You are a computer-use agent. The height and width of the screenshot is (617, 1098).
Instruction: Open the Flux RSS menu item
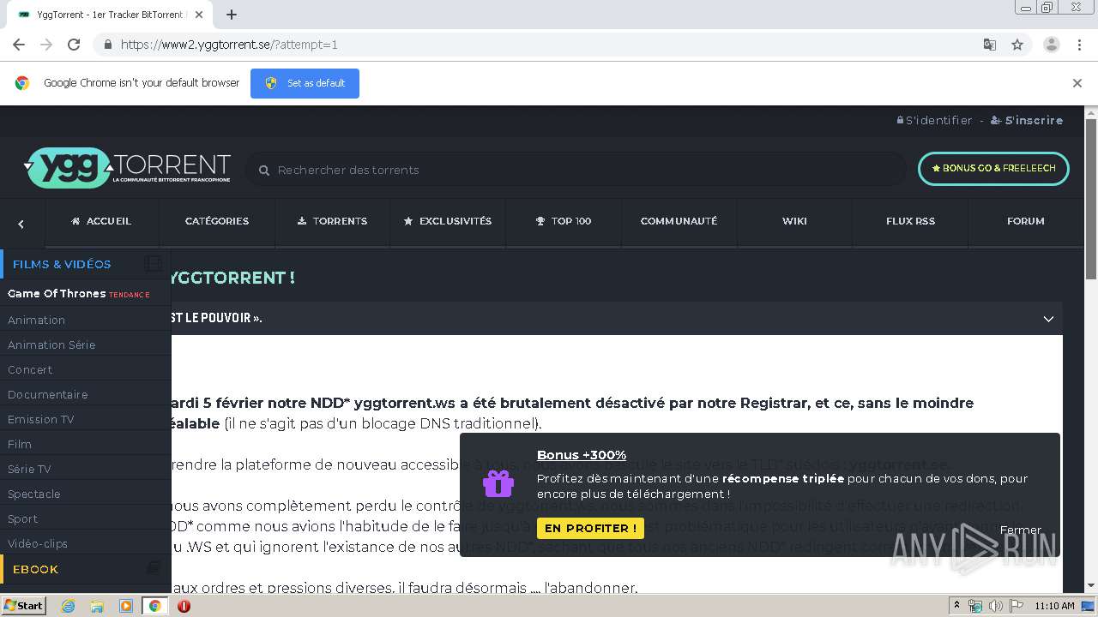[910, 221]
